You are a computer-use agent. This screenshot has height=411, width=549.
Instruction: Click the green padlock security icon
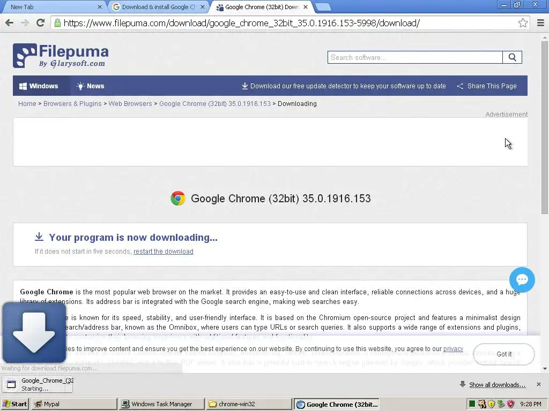pyautogui.click(x=57, y=23)
